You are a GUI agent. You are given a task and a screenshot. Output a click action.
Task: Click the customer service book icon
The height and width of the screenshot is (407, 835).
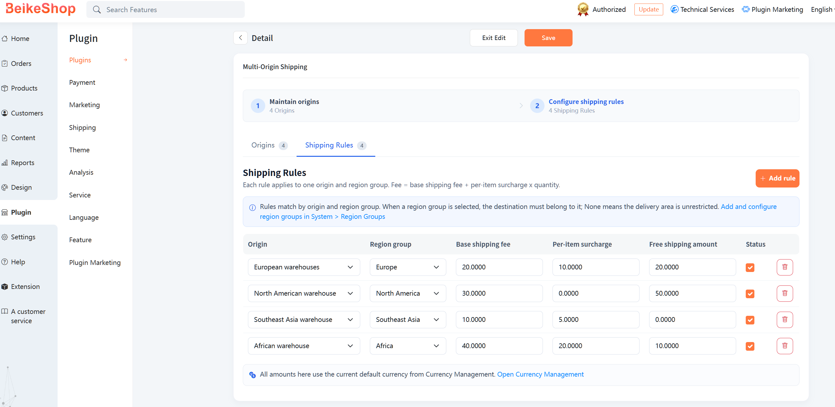tap(4, 311)
